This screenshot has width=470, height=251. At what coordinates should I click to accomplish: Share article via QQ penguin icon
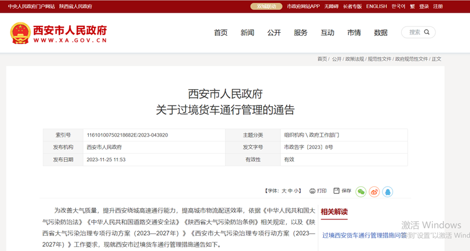tap(388, 192)
